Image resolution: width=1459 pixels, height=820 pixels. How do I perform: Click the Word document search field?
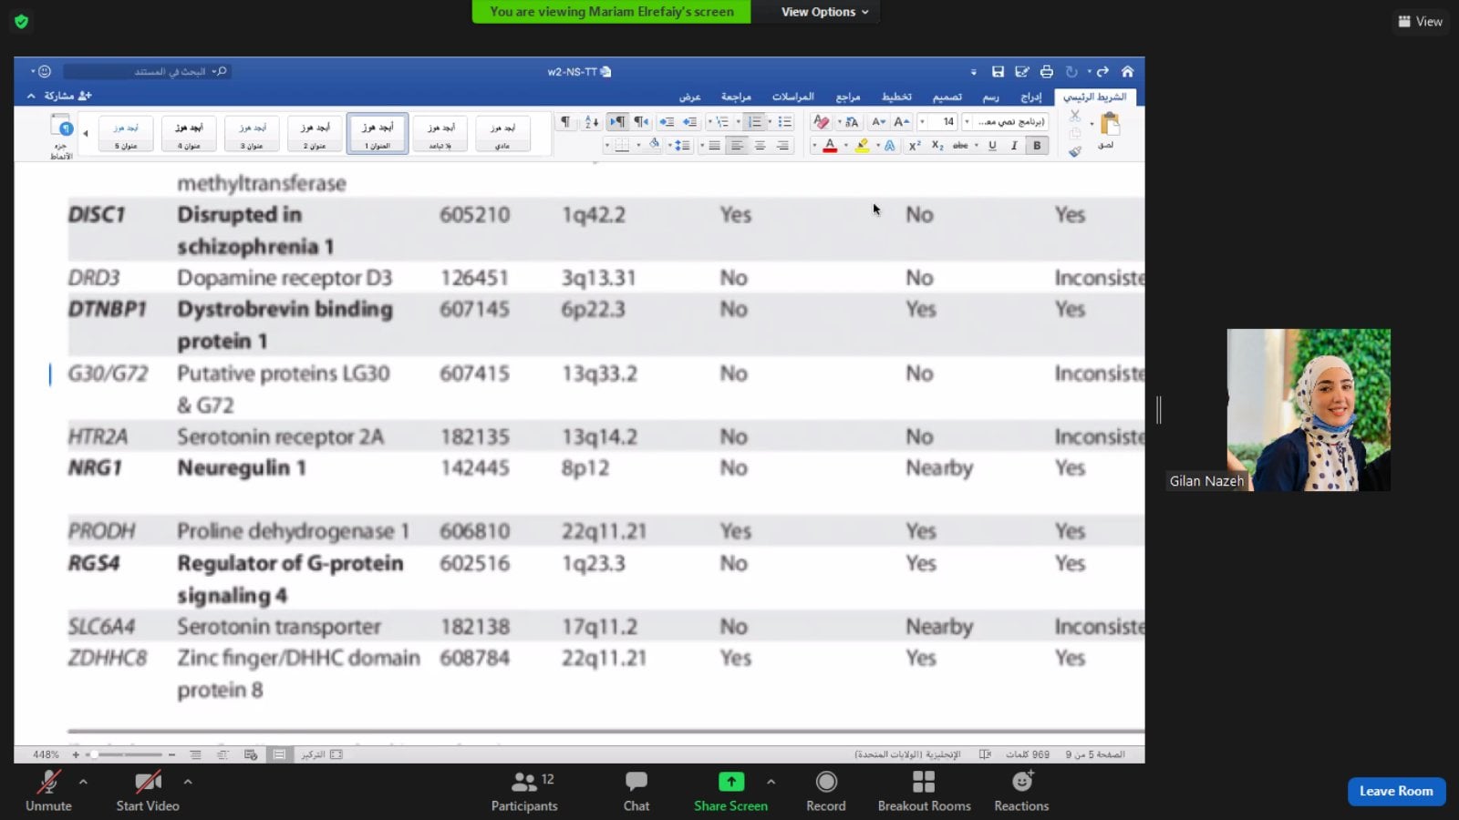pos(146,71)
